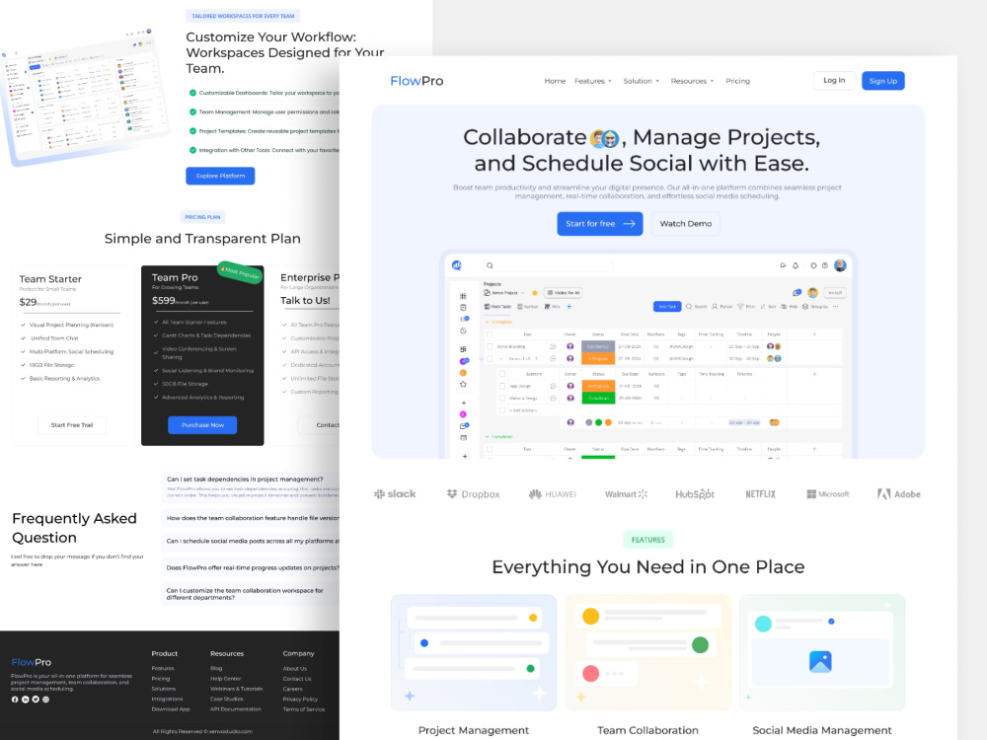Click Pricing in the FlowPro navigation bar

point(737,81)
